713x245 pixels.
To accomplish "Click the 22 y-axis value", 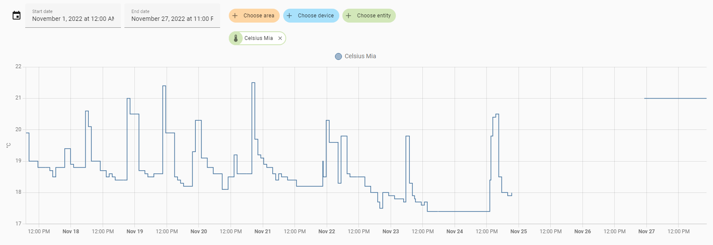I will 18,66.
